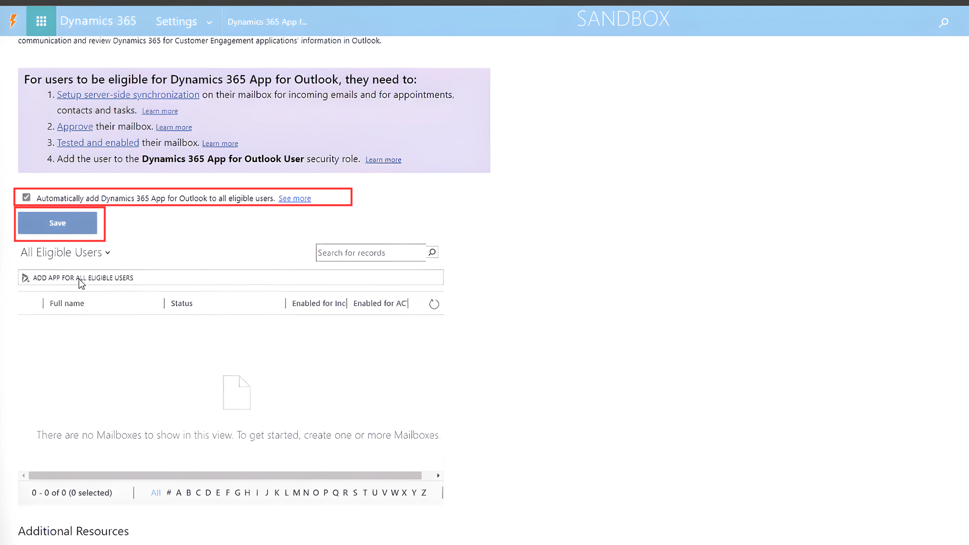The image size is (969, 545).
Task: Click the horizontal scrollbar thumb
Action: click(225, 476)
